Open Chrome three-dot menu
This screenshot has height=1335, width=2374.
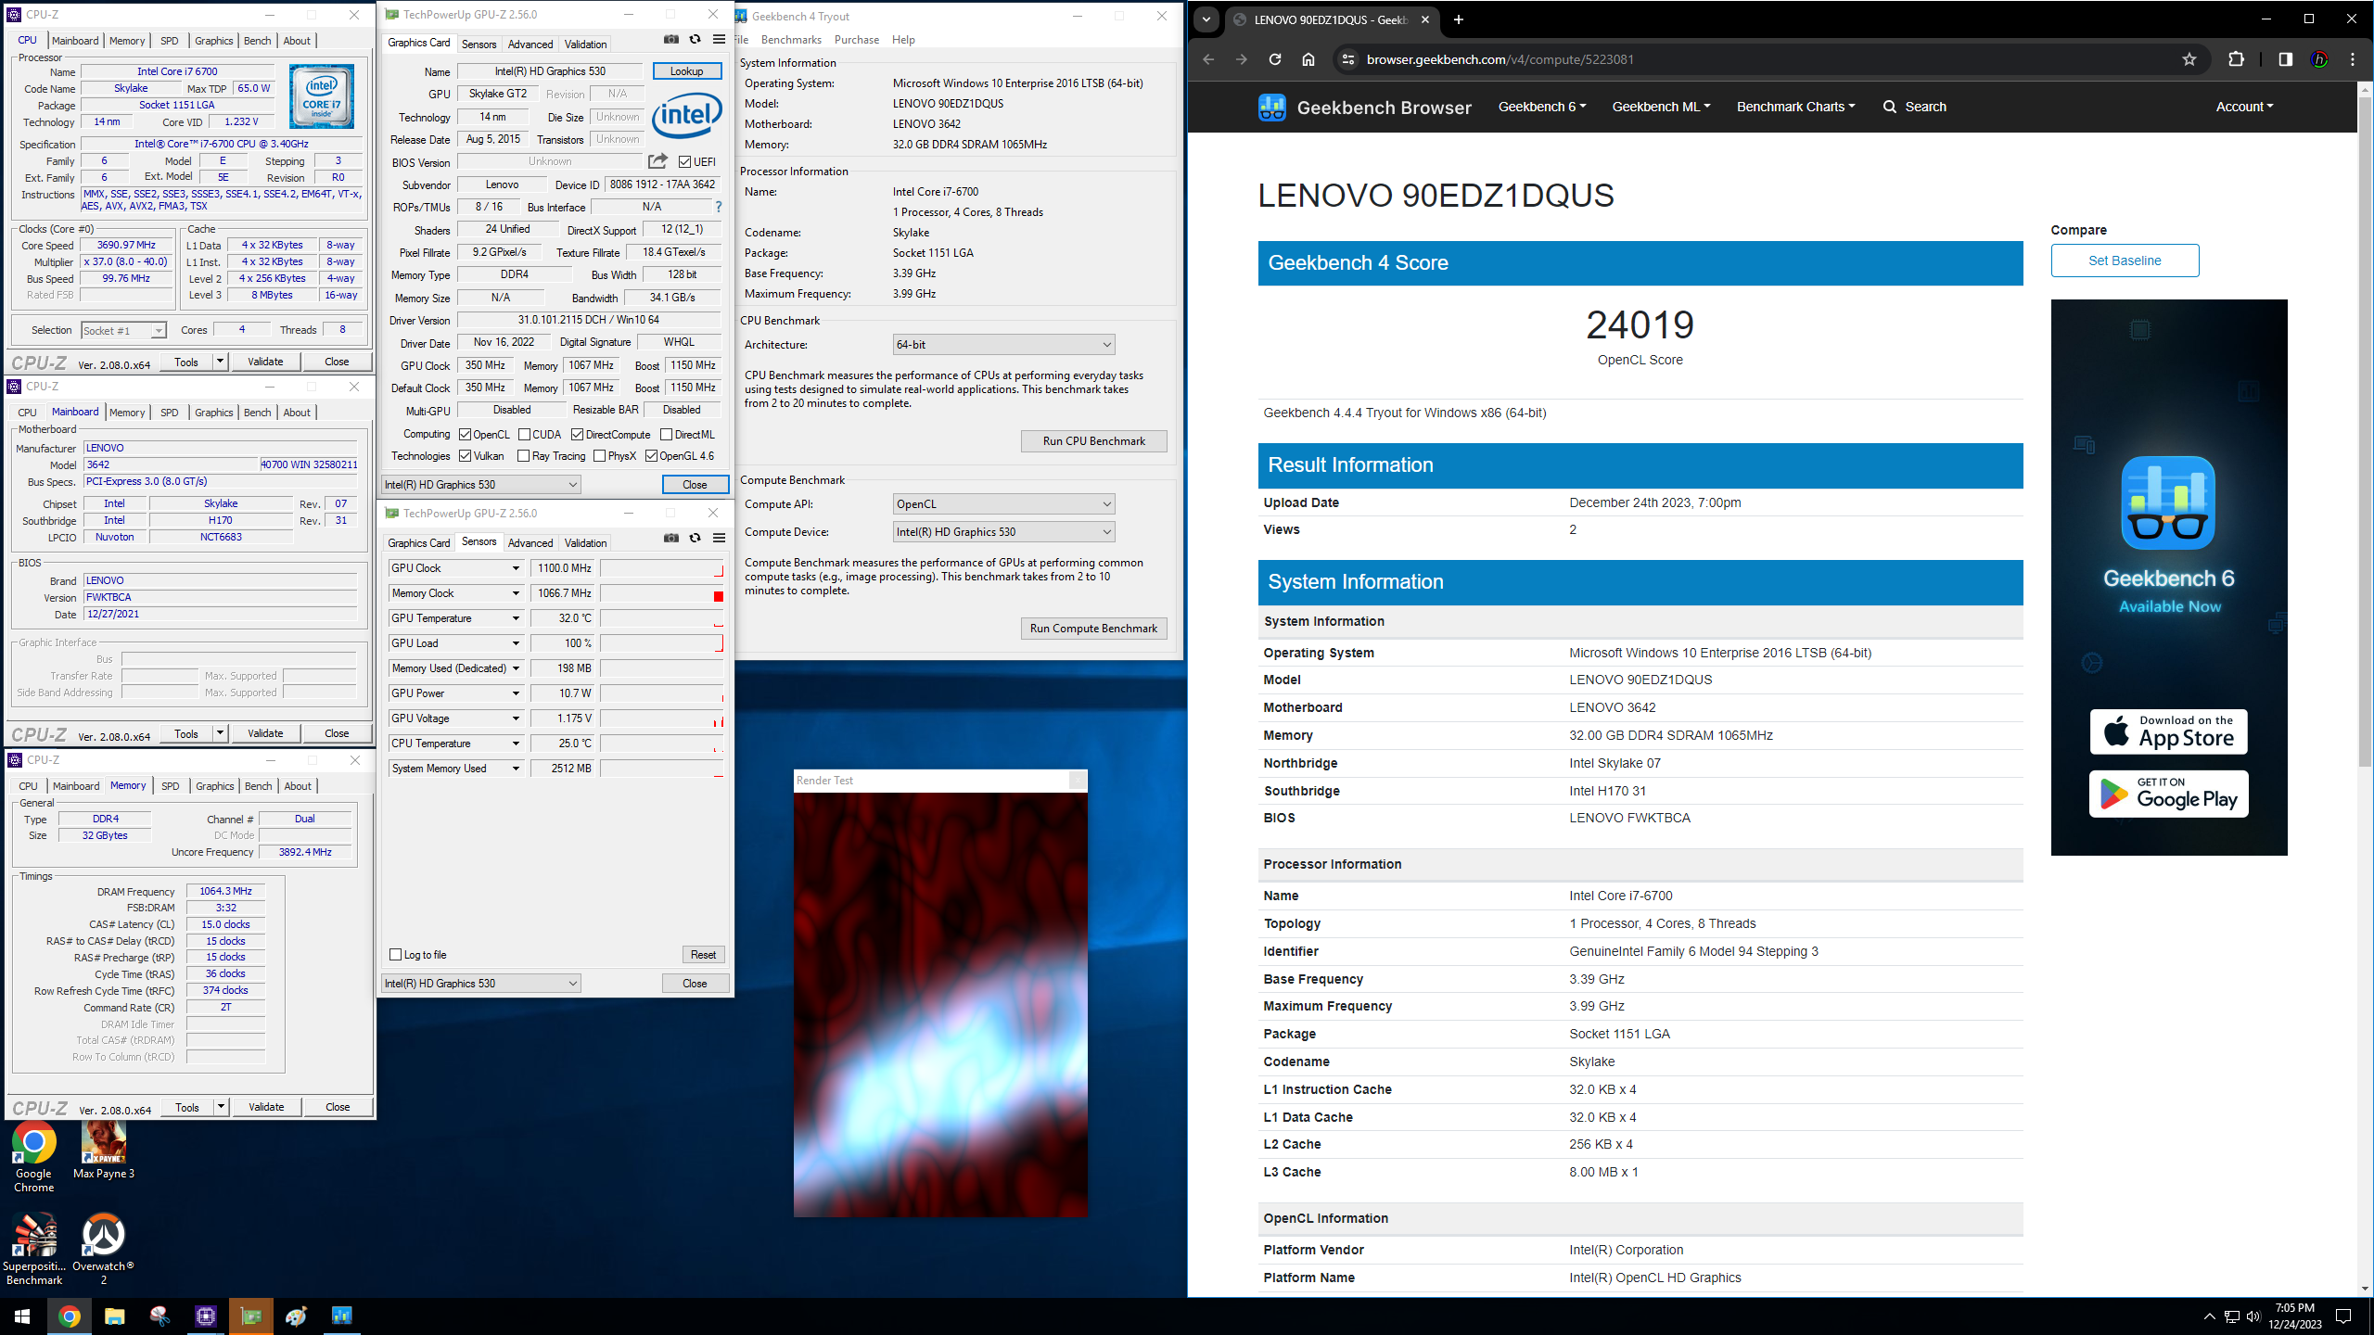2353,59
